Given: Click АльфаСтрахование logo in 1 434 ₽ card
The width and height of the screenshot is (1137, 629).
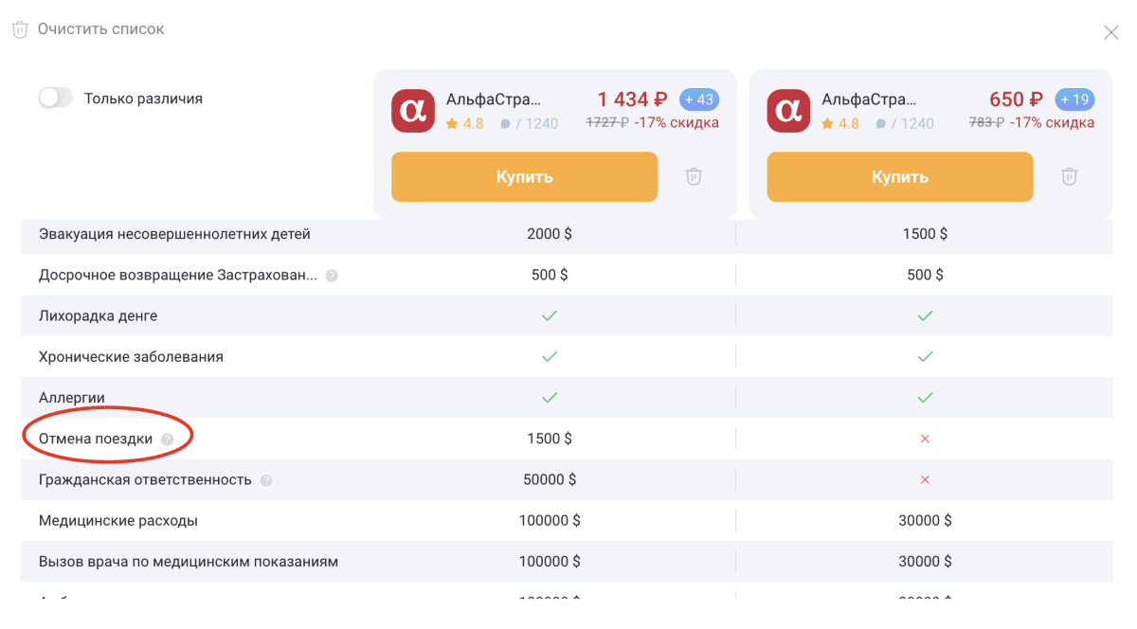Looking at the screenshot, I should click(413, 112).
